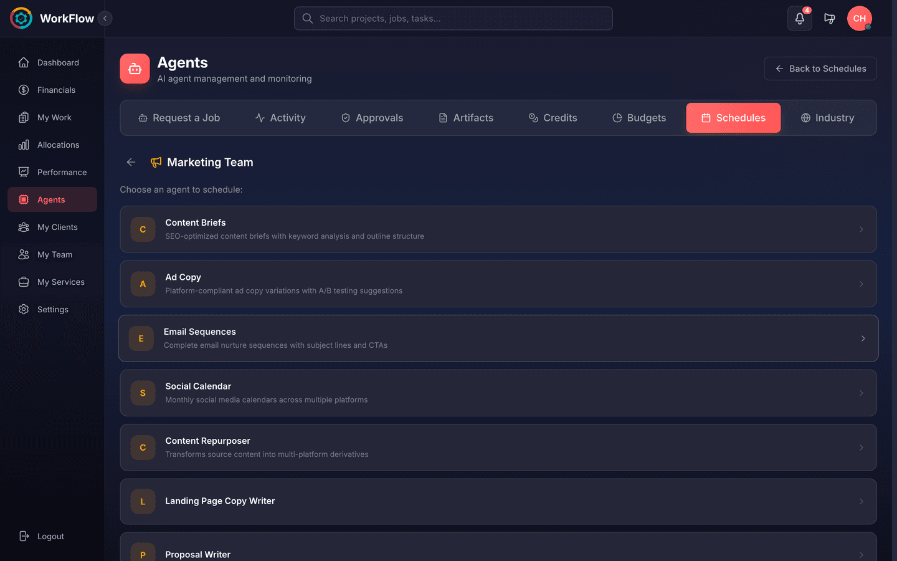Open Allocations in the sidebar
Viewport: 897px width, 561px height.
point(52,145)
